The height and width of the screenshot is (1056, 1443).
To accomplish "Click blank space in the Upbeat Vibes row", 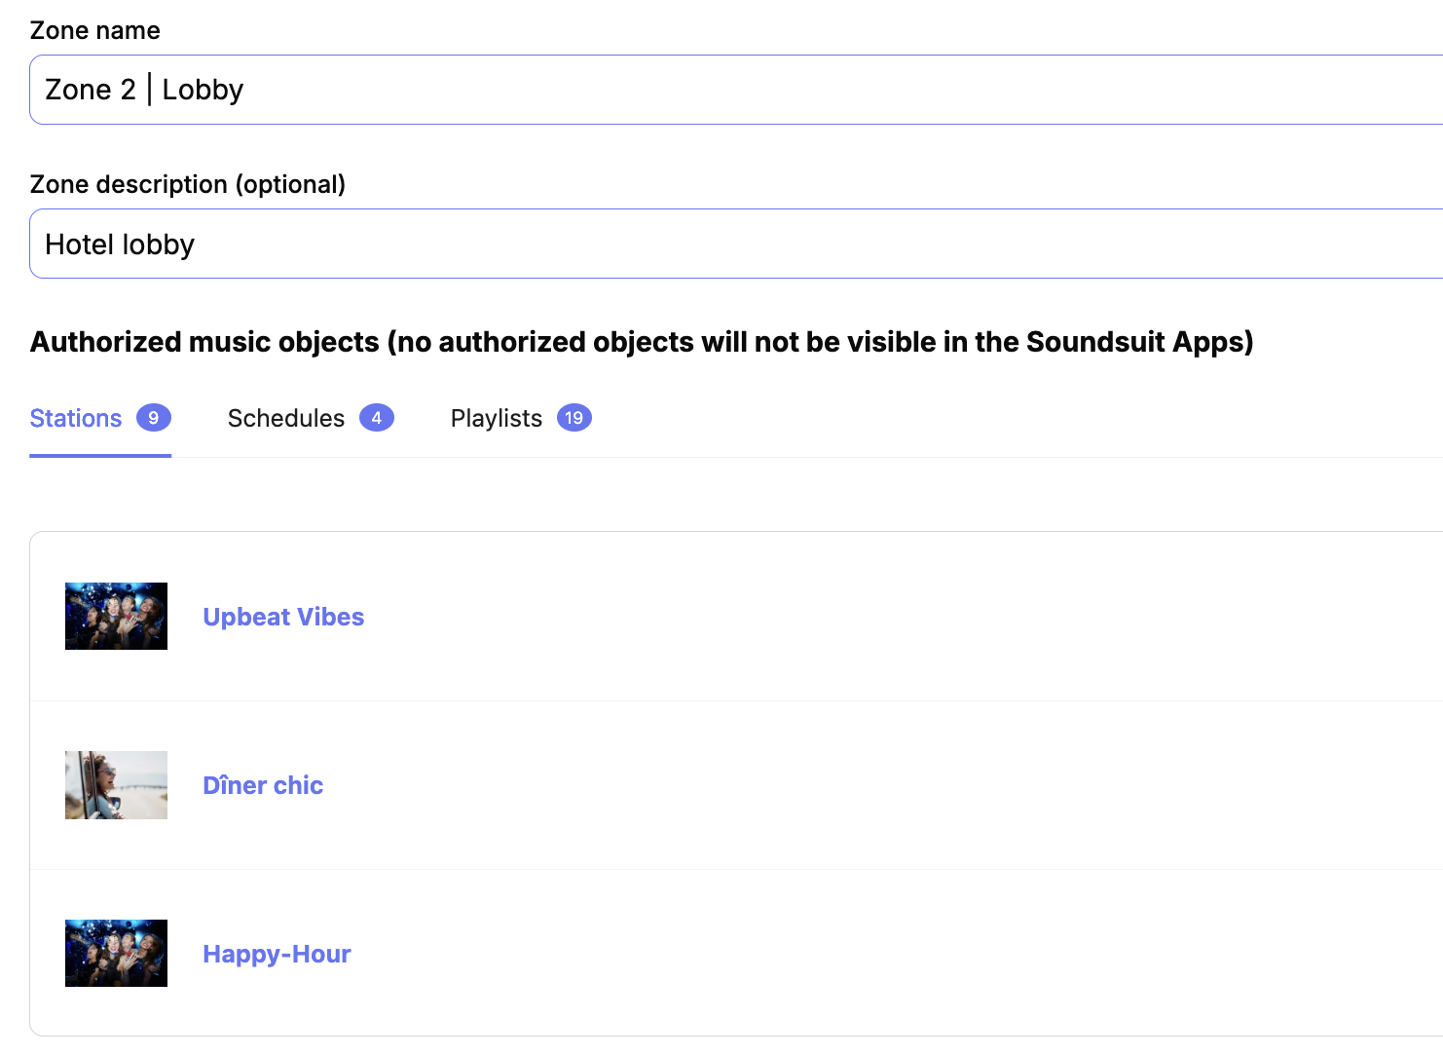I will coord(876,617).
